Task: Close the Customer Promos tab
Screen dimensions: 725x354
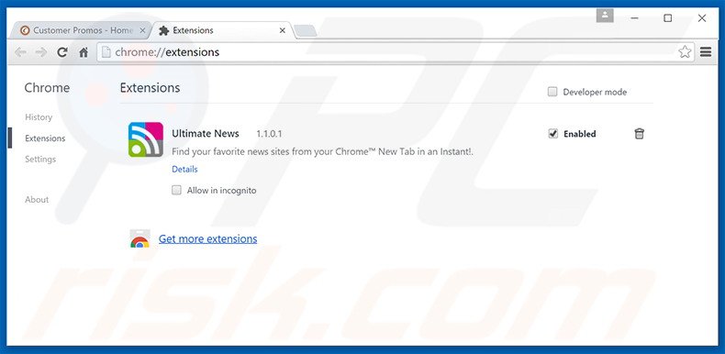Action: [142, 30]
